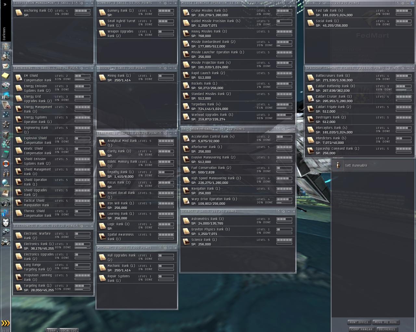Toggle the circle button on Electronics window header
This screenshot has width=416, height=332.
click(82, 226)
